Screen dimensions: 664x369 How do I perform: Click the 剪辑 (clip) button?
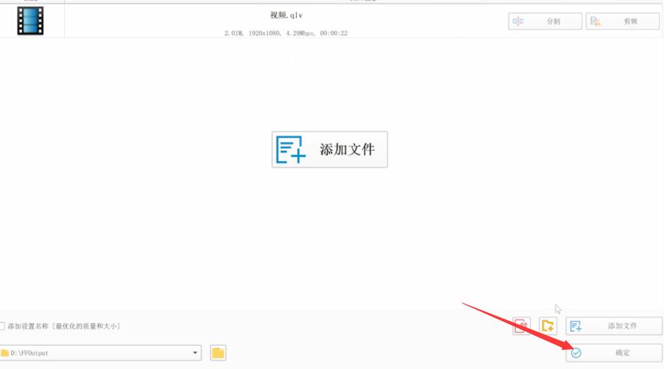tap(622, 21)
